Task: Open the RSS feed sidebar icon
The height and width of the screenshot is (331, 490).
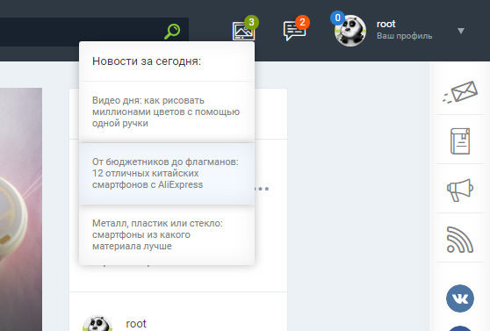Action: click(460, 240)
